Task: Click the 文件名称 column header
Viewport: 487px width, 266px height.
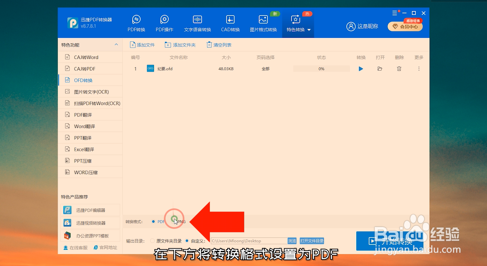Action: click(179, 57)
